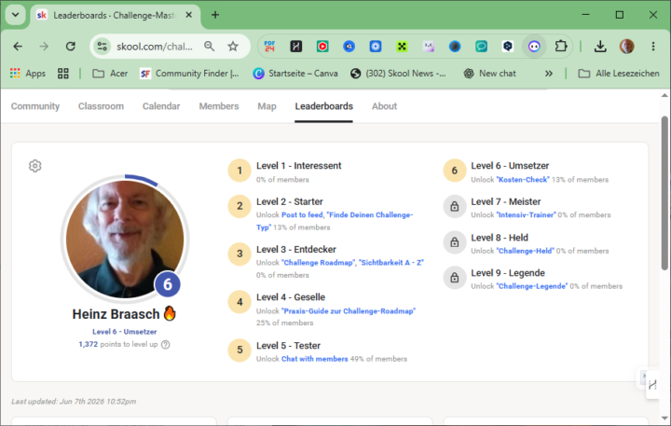The height and width of the screenshot is (426, 671).
Task: Go to the Members tab
Action: [219, 106]
